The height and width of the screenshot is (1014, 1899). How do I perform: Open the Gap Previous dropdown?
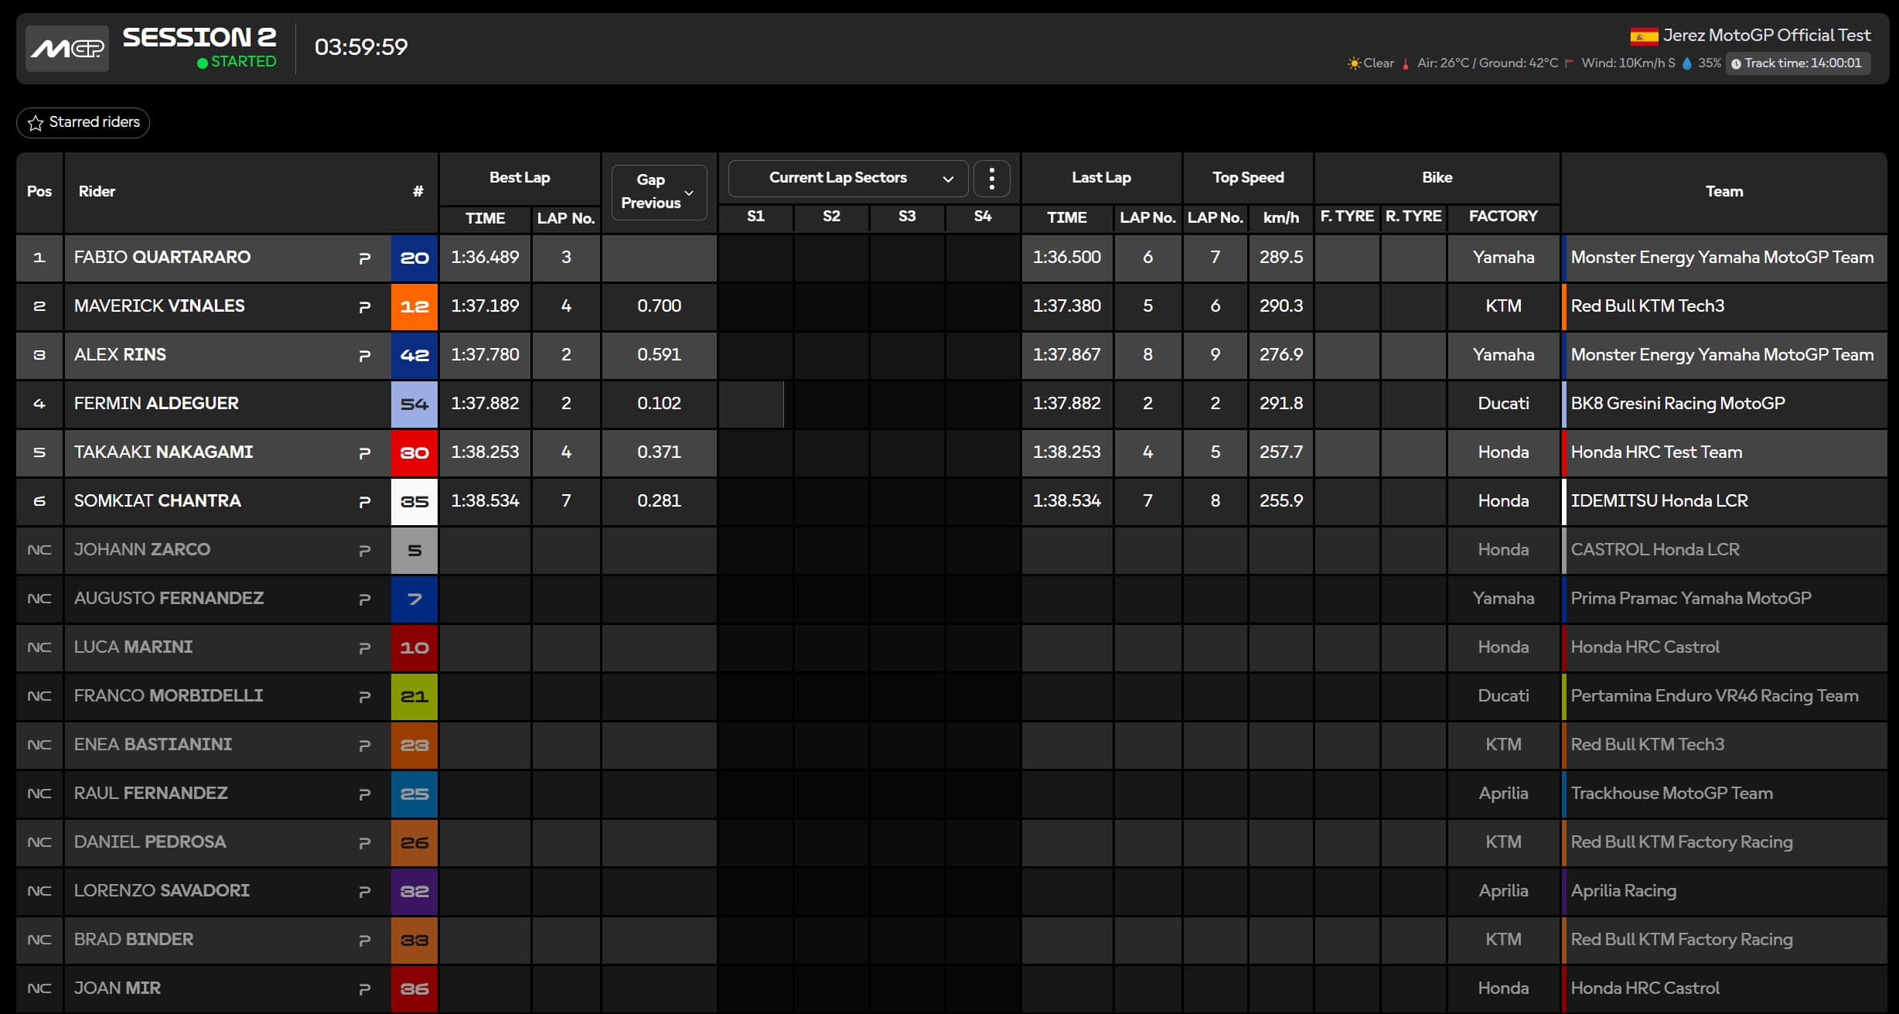pos(659,191)
